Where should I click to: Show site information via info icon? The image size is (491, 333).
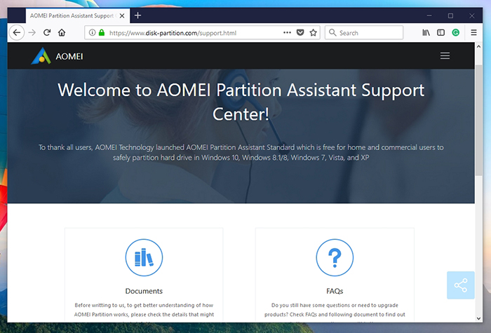click(92, 32)
